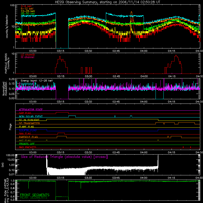
Task: Select the red 3-6 keV legend label
Action: point(26,6)
